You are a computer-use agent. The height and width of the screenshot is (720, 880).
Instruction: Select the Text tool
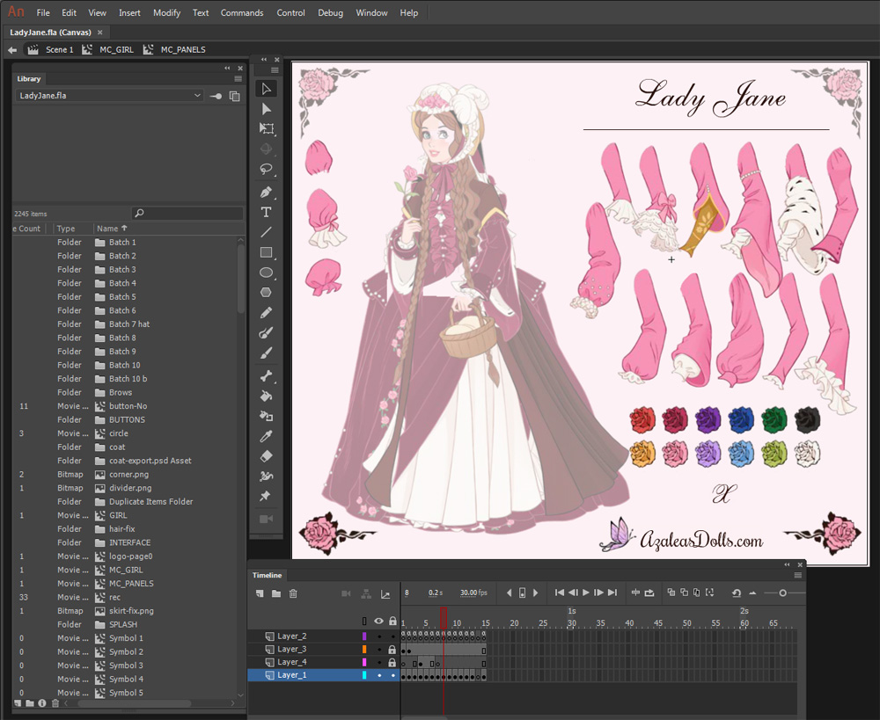[266, 212]
